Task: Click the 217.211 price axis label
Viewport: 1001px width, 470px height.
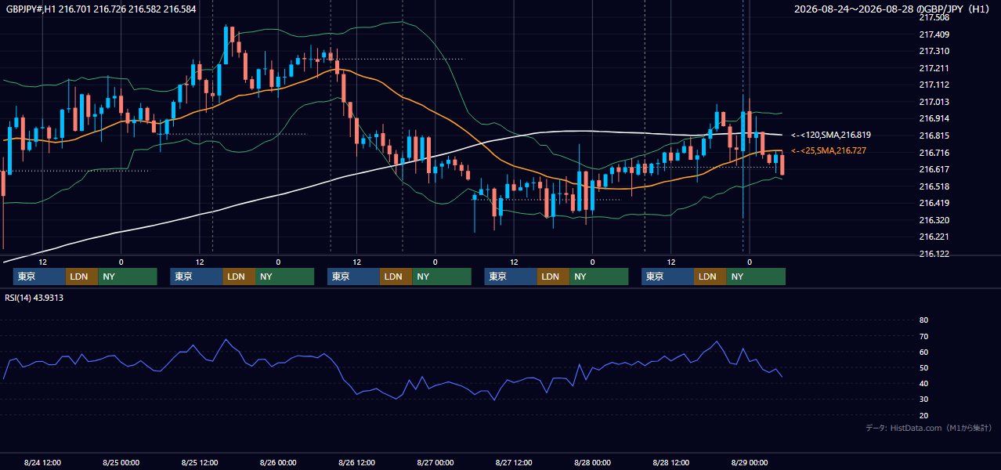Action: tap(934, 68)
